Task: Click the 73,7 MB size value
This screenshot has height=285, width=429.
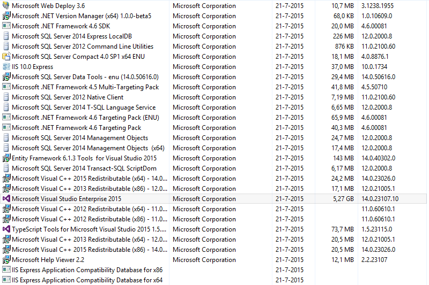Action: click(x=343, y=229)
